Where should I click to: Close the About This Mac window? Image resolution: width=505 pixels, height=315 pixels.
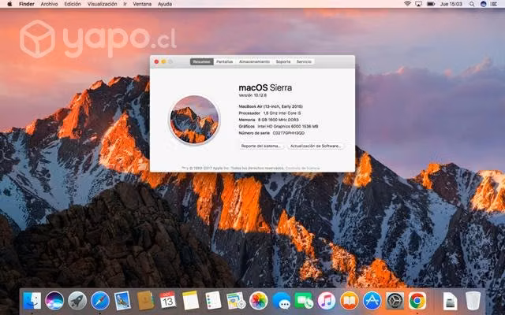(156, 61)
